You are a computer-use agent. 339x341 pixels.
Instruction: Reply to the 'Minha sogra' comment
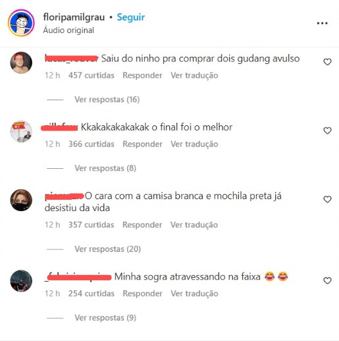click(x=142, y=294)
